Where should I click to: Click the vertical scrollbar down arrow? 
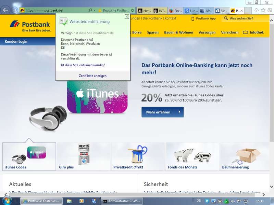[x=272, y=187]
